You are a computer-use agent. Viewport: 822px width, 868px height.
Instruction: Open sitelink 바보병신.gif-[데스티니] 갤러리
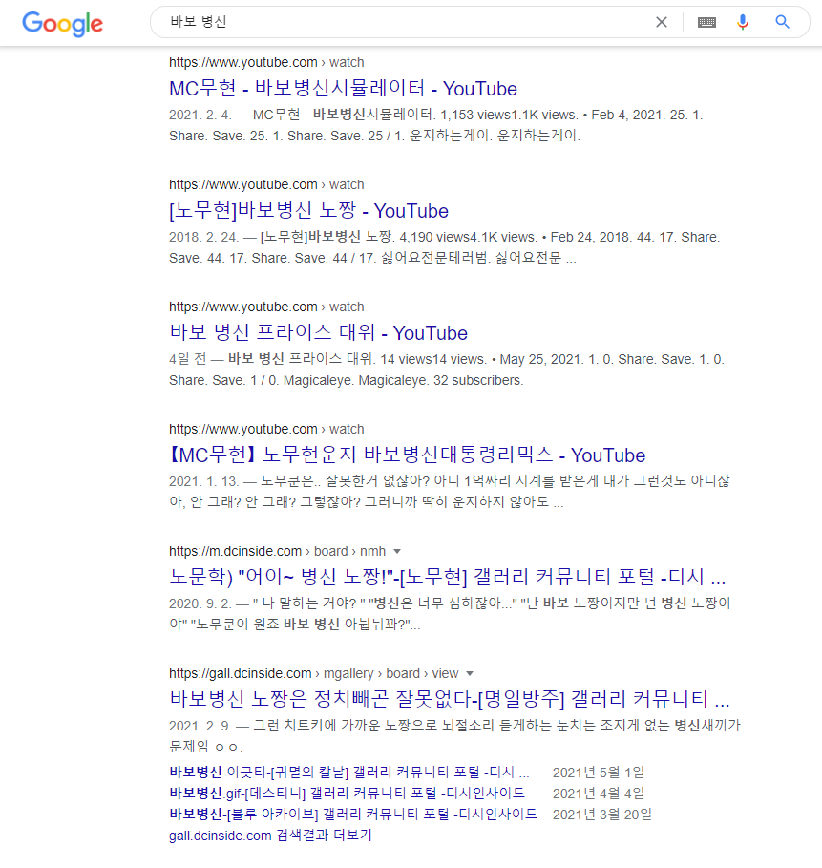pyautogui.click(x=348, y=793)
